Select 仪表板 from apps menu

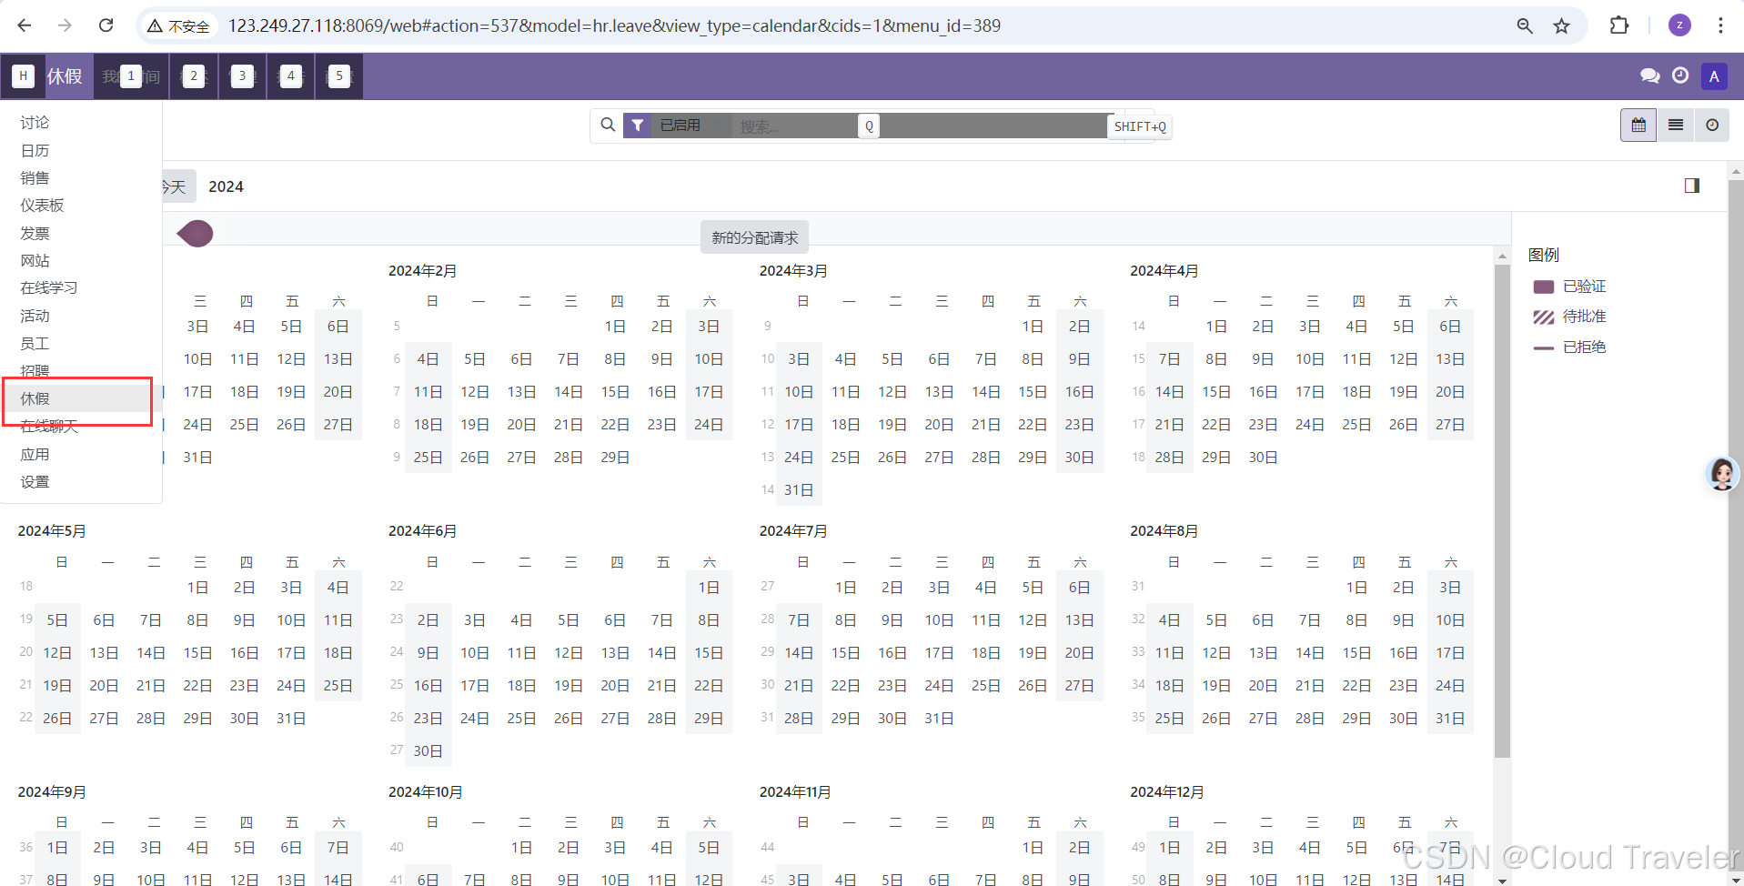pyautogui.click(x=42, y=206)
